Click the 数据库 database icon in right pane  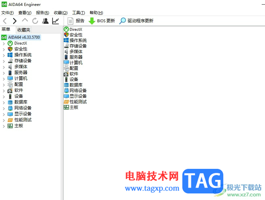pyautogui.click(x=66, y=85)
